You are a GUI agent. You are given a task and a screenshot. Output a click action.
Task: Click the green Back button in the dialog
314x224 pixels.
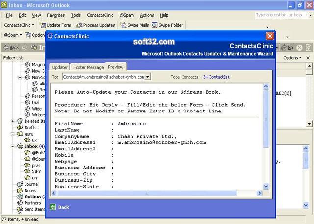[59, 207]
